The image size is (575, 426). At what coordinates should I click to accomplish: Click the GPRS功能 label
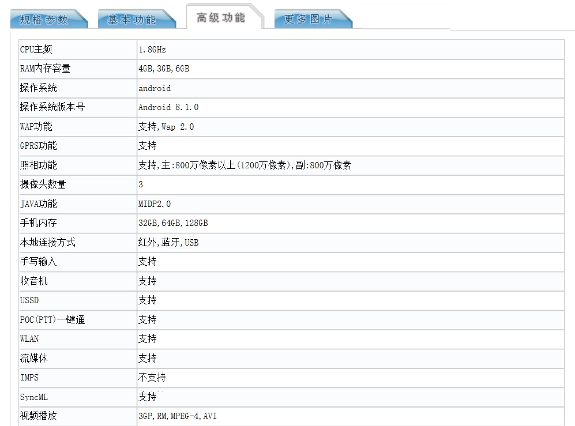point(39,145)
